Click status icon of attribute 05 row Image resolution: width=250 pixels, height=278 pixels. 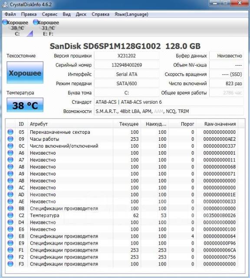10,132
